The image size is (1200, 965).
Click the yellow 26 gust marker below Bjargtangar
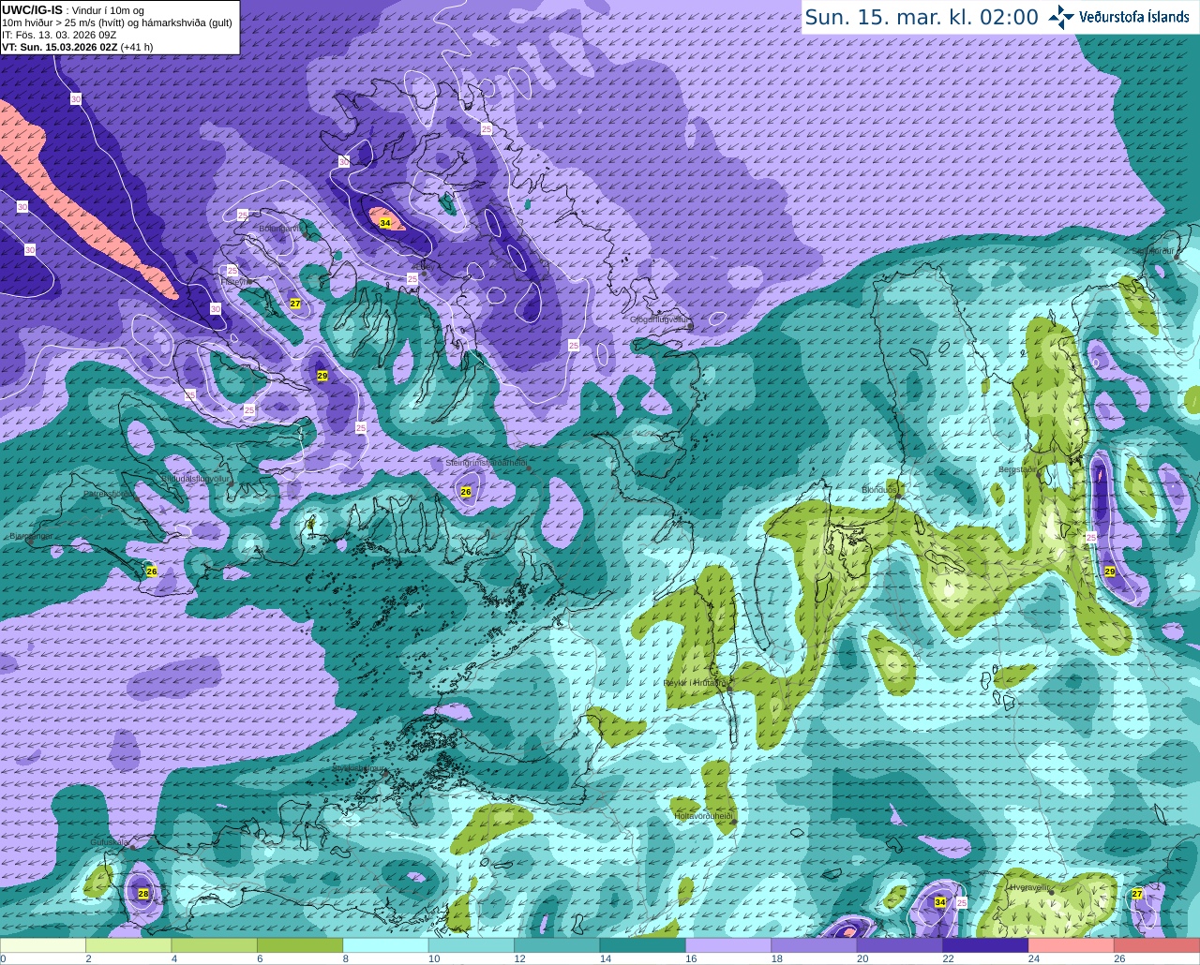(152, 571)
